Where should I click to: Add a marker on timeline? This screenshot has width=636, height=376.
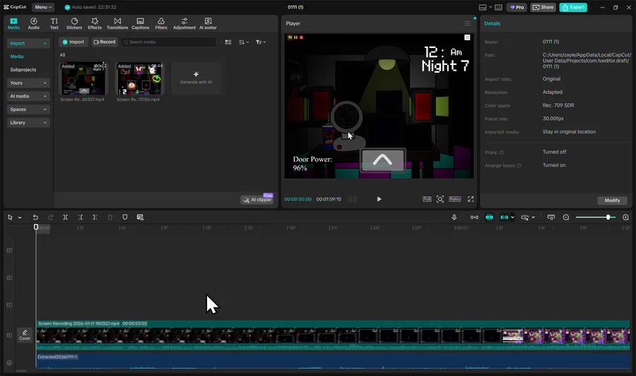point(125,217)
